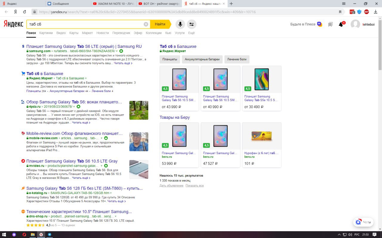
Task: Go to Yandex logo home page
Action: [x=13, y=24]
